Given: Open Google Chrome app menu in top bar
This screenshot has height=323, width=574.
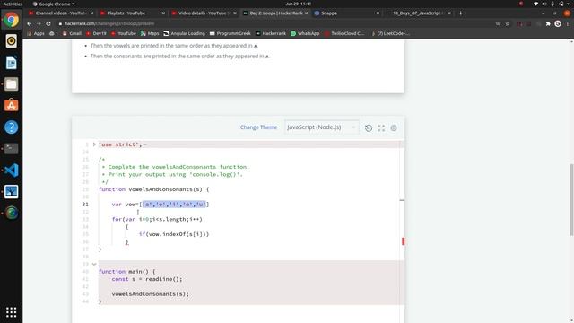Looking at the screenshot, I should (54, 4).
